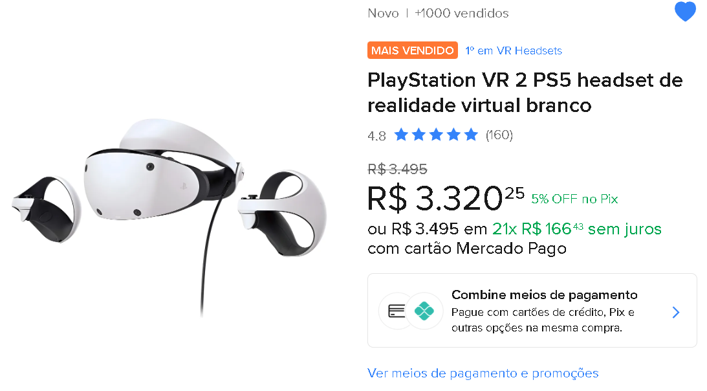Open the 1º em VR Headsets link
Viewport: 707px width, 391px height.
pos(514,50)
